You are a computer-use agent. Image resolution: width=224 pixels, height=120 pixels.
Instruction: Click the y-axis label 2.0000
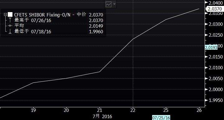(216, 89)
